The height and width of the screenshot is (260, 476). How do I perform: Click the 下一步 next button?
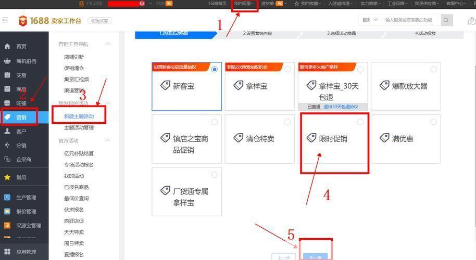pyautogui.click(x=316, y=257)
